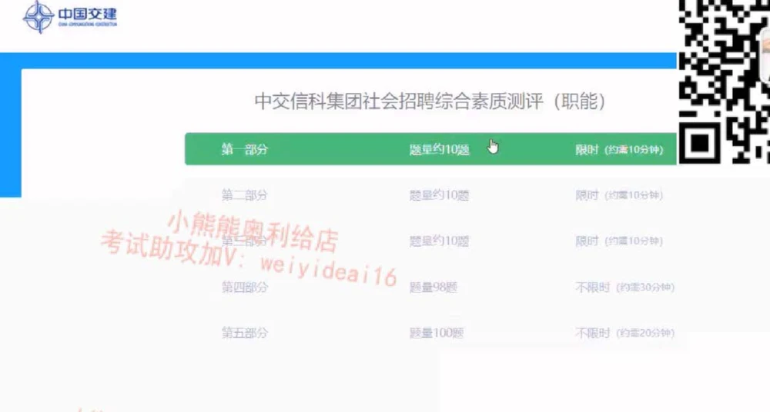Select the 第四部分 row label
The image size is (770, 412).
[245, 287]
